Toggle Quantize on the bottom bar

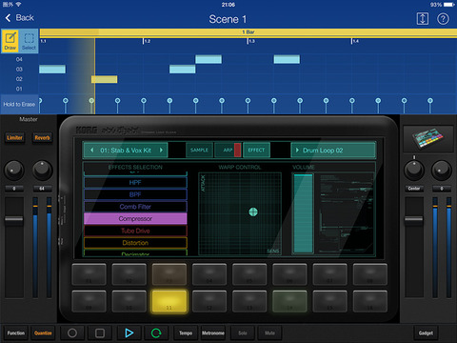pos(43,333)
